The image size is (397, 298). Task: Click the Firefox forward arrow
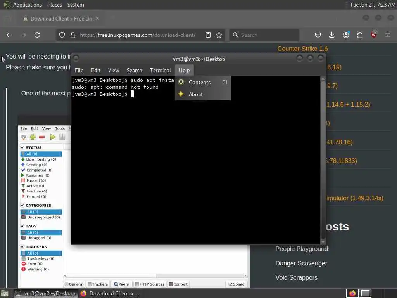tap(23, 35)
